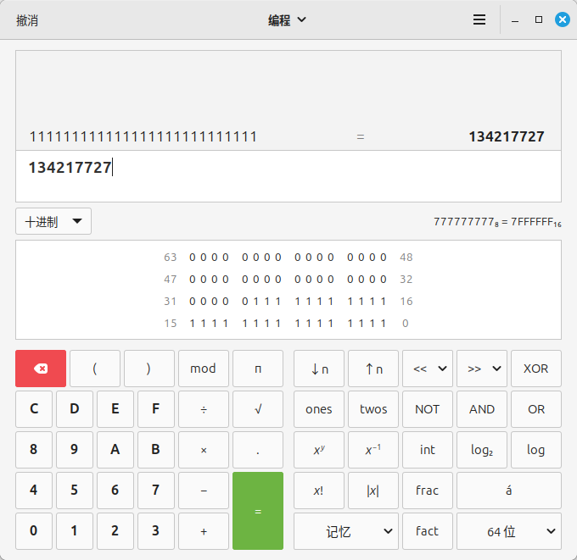Toggle bit 48 in the bit panel
Viewport: 577px width, 560px height.
click(383, 258)
